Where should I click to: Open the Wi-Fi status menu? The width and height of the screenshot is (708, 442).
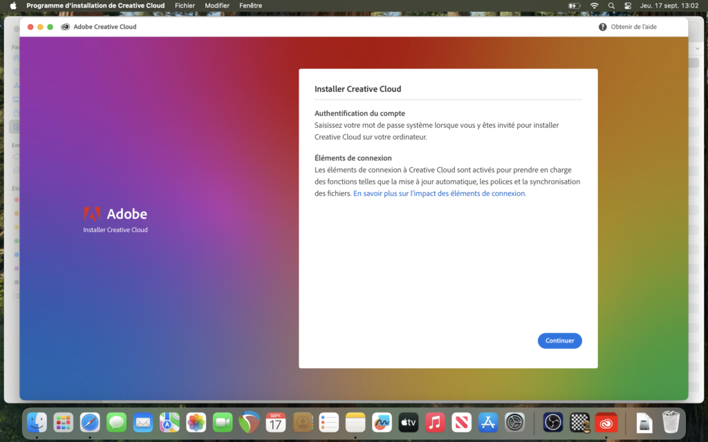594,6
